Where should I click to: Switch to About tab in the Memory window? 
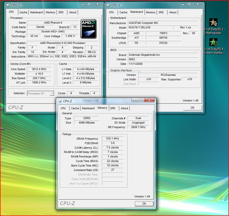pos(124,108)
